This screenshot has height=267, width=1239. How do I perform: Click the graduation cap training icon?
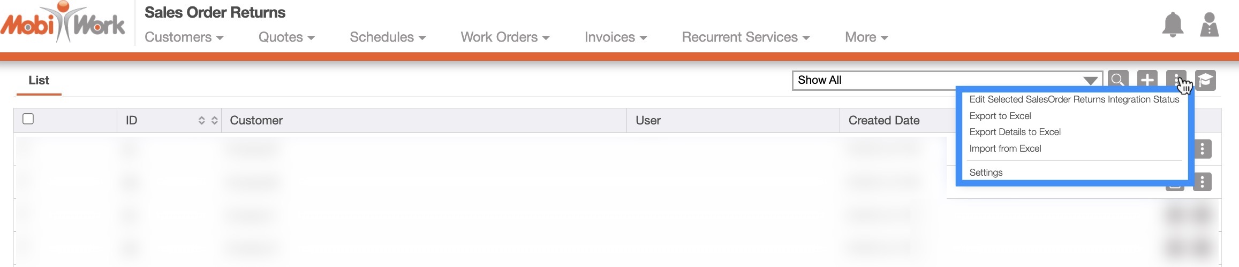pos(1205,80)
